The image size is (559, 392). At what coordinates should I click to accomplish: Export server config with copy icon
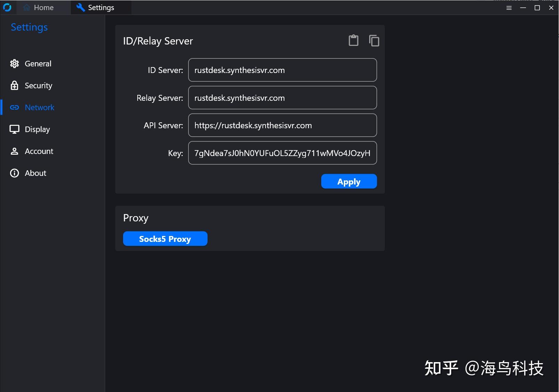pos(374,41)
